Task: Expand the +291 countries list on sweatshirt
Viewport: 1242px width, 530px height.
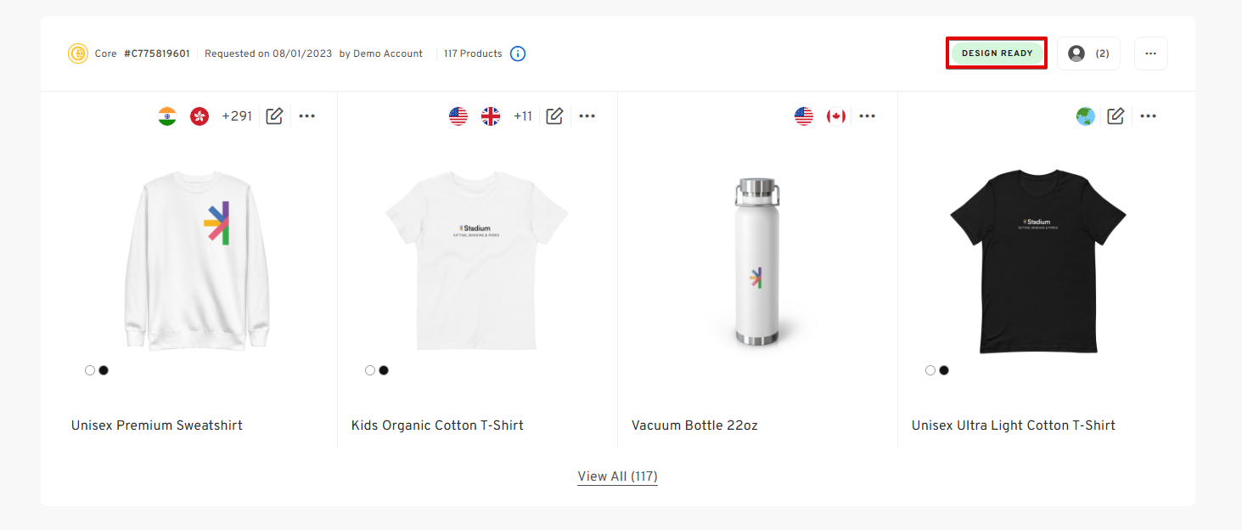Action: 237,116
